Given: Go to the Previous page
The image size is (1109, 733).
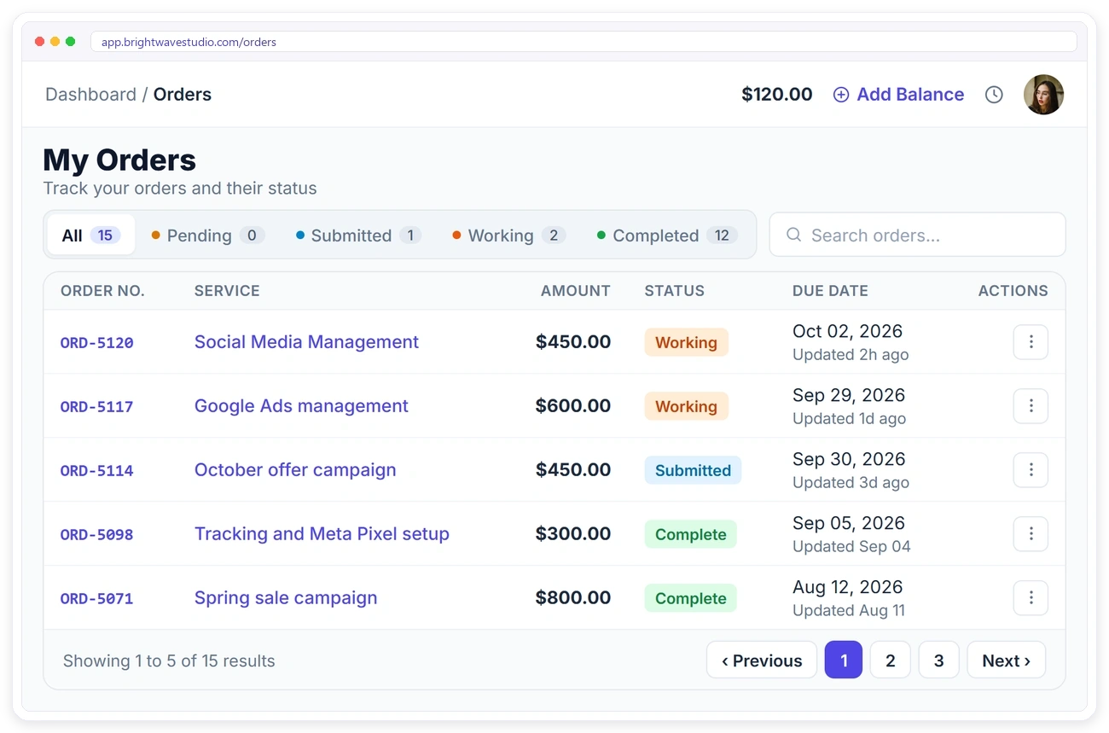Looking at the screenshot, I should 762,660.
